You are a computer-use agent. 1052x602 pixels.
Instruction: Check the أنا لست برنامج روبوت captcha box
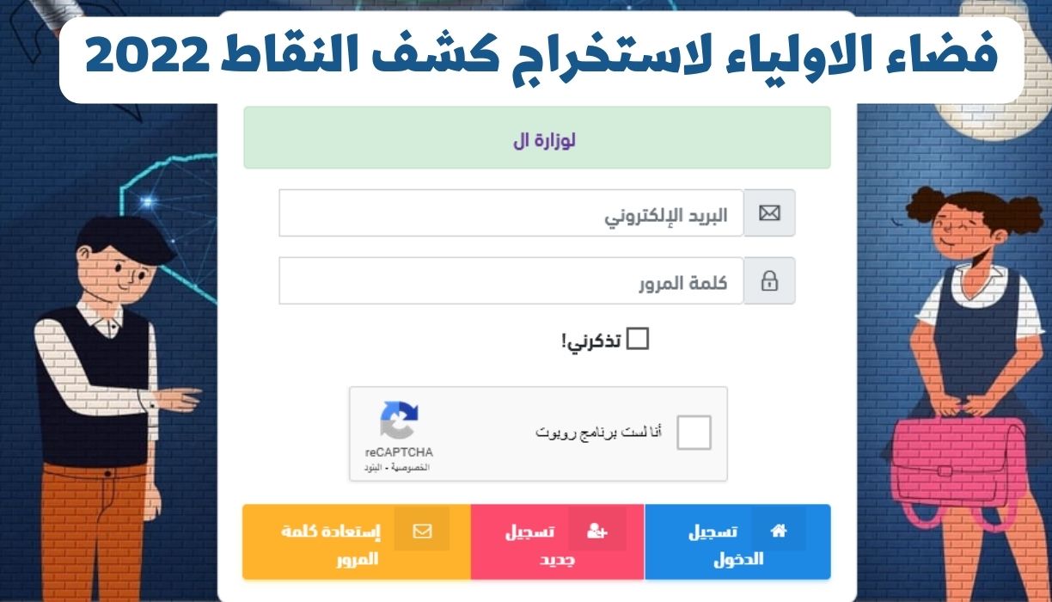point(694,433)
